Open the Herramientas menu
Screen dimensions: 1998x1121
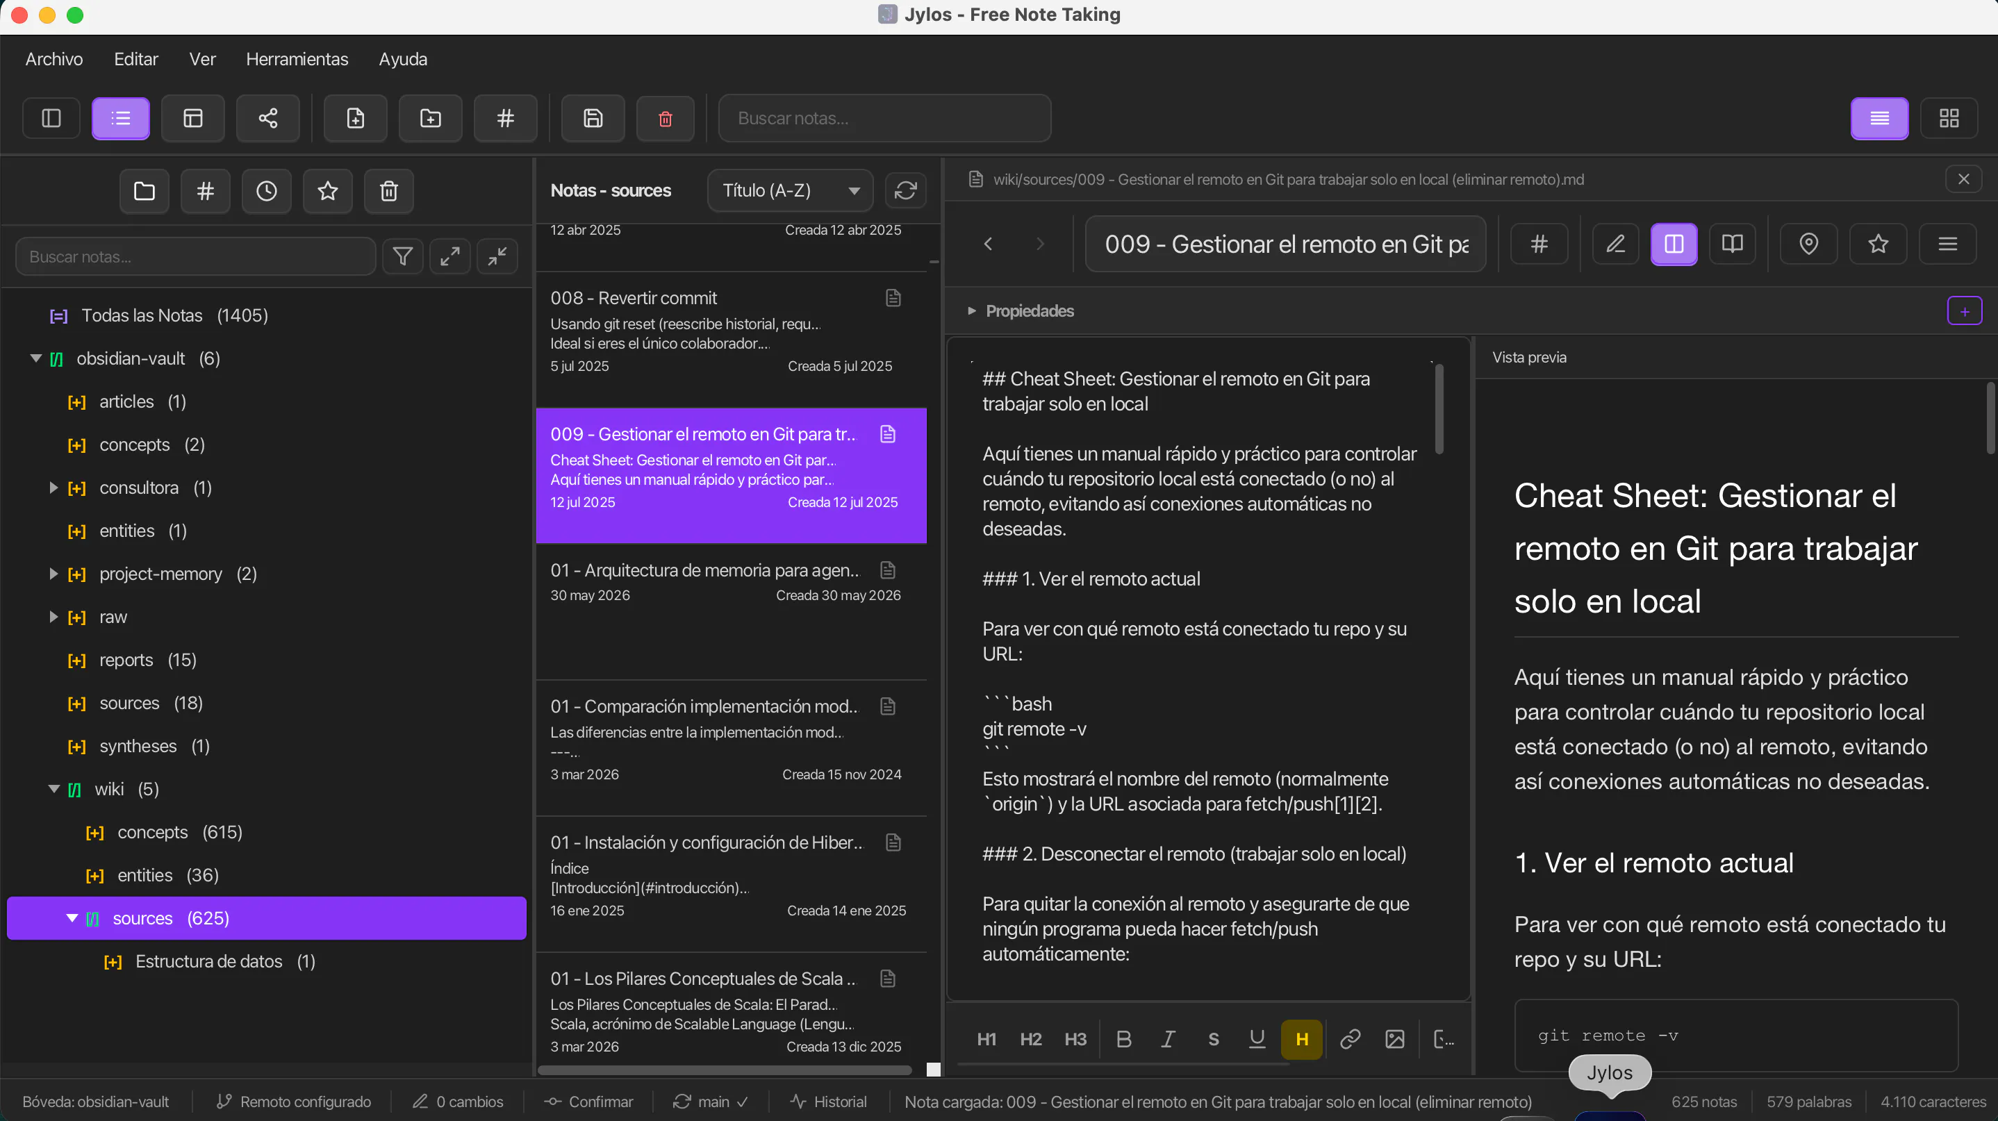tap(297, 59)
